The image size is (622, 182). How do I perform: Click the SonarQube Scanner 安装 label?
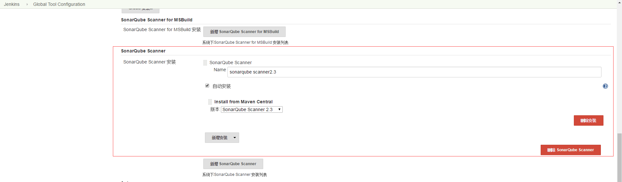click(x=149, y=62)
